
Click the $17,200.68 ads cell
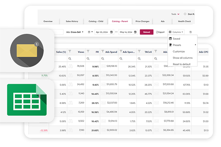click(168, 84)
